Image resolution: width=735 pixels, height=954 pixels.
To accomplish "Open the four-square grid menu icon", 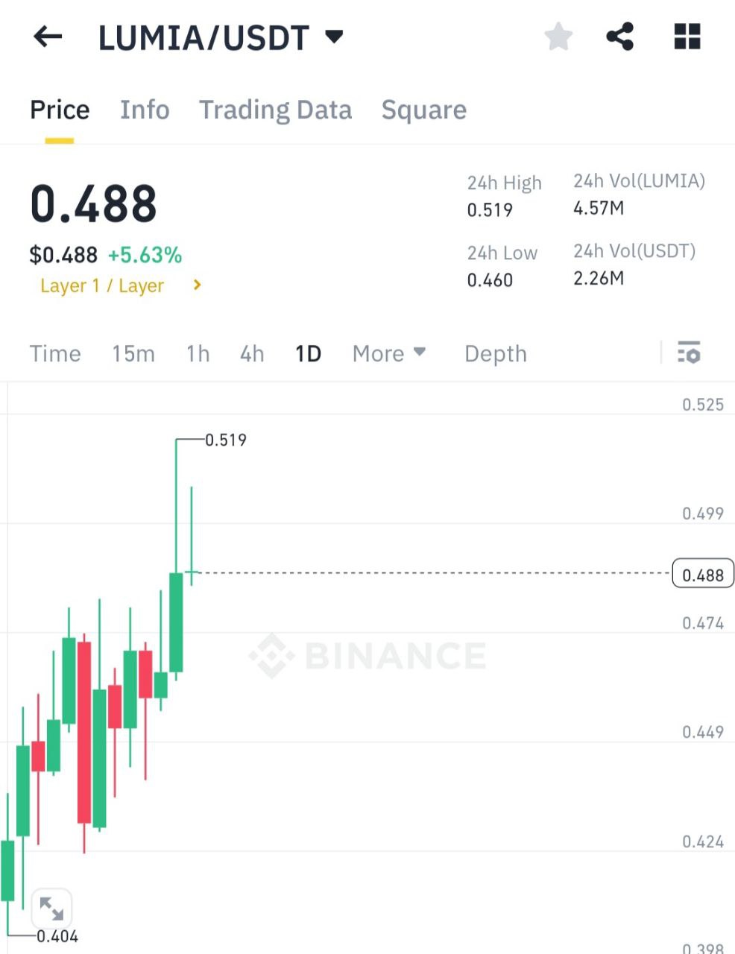I will click(x=687, y=37).
